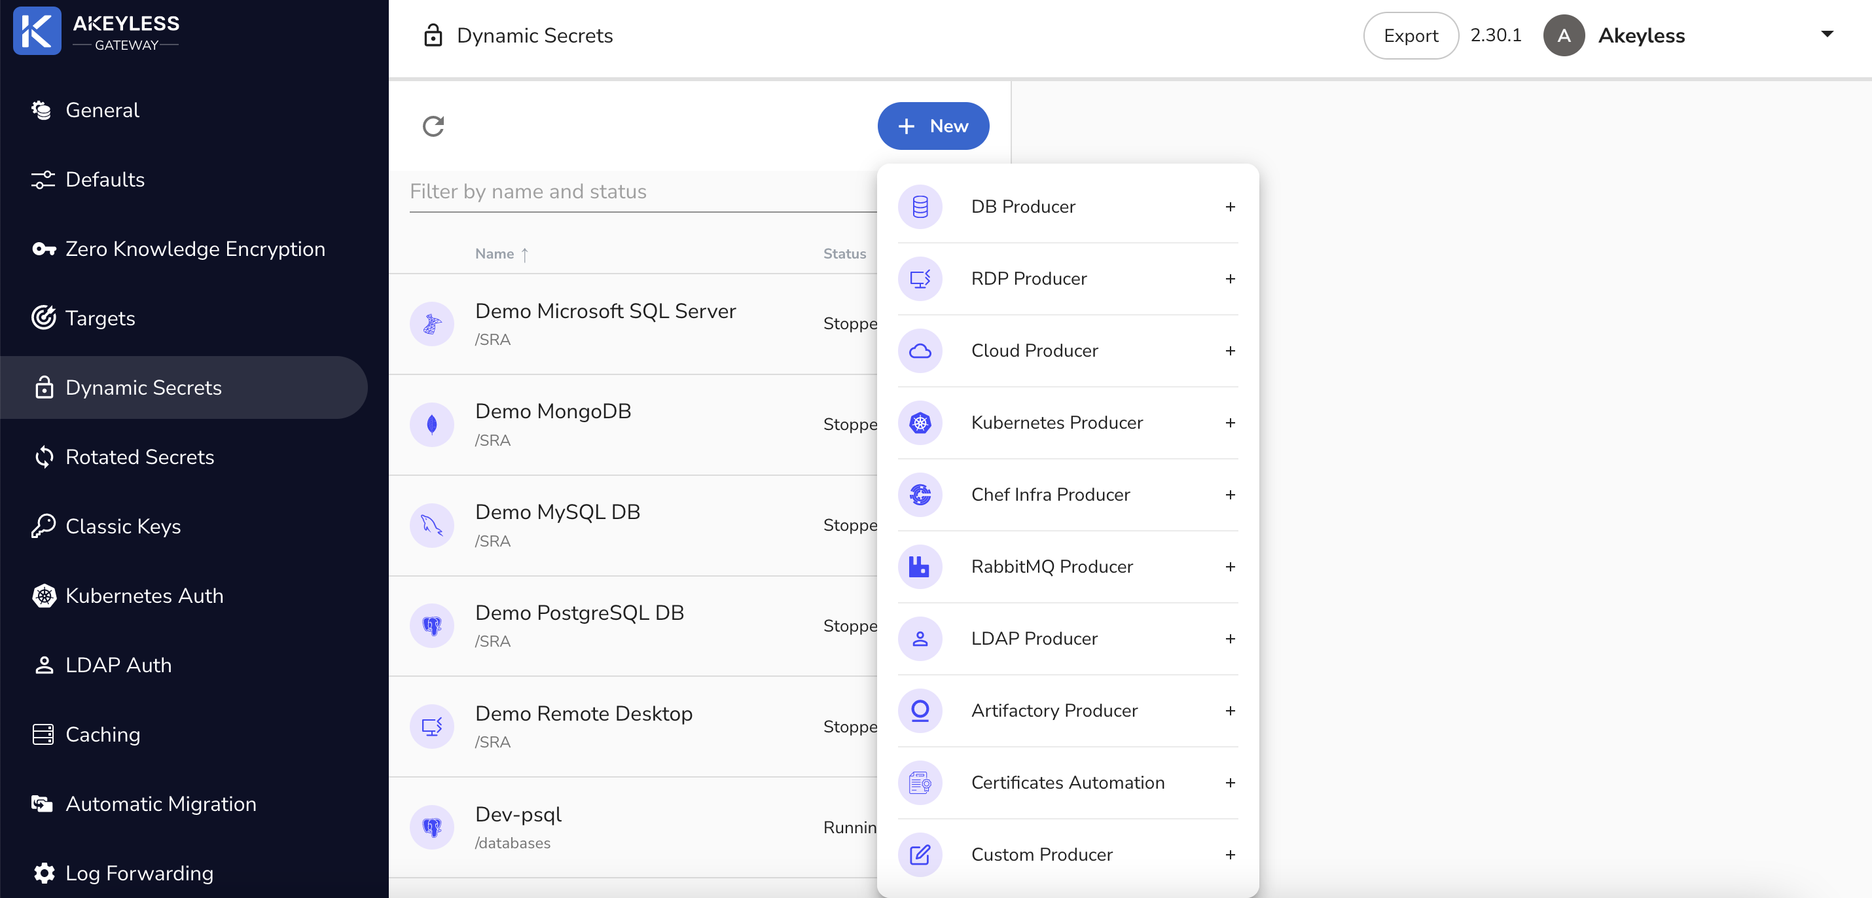Click the Akeyless account name
This screenshot has height=898, width=1872.
[x=1641, y=35]
